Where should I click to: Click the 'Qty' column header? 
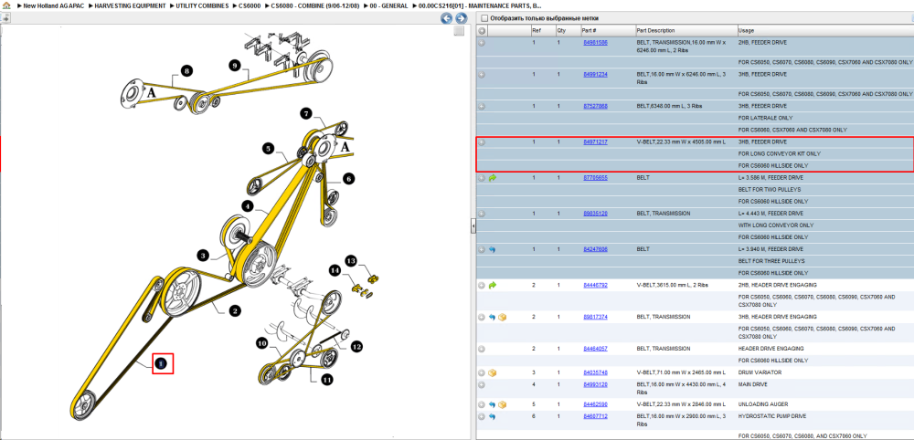point(568,30)
